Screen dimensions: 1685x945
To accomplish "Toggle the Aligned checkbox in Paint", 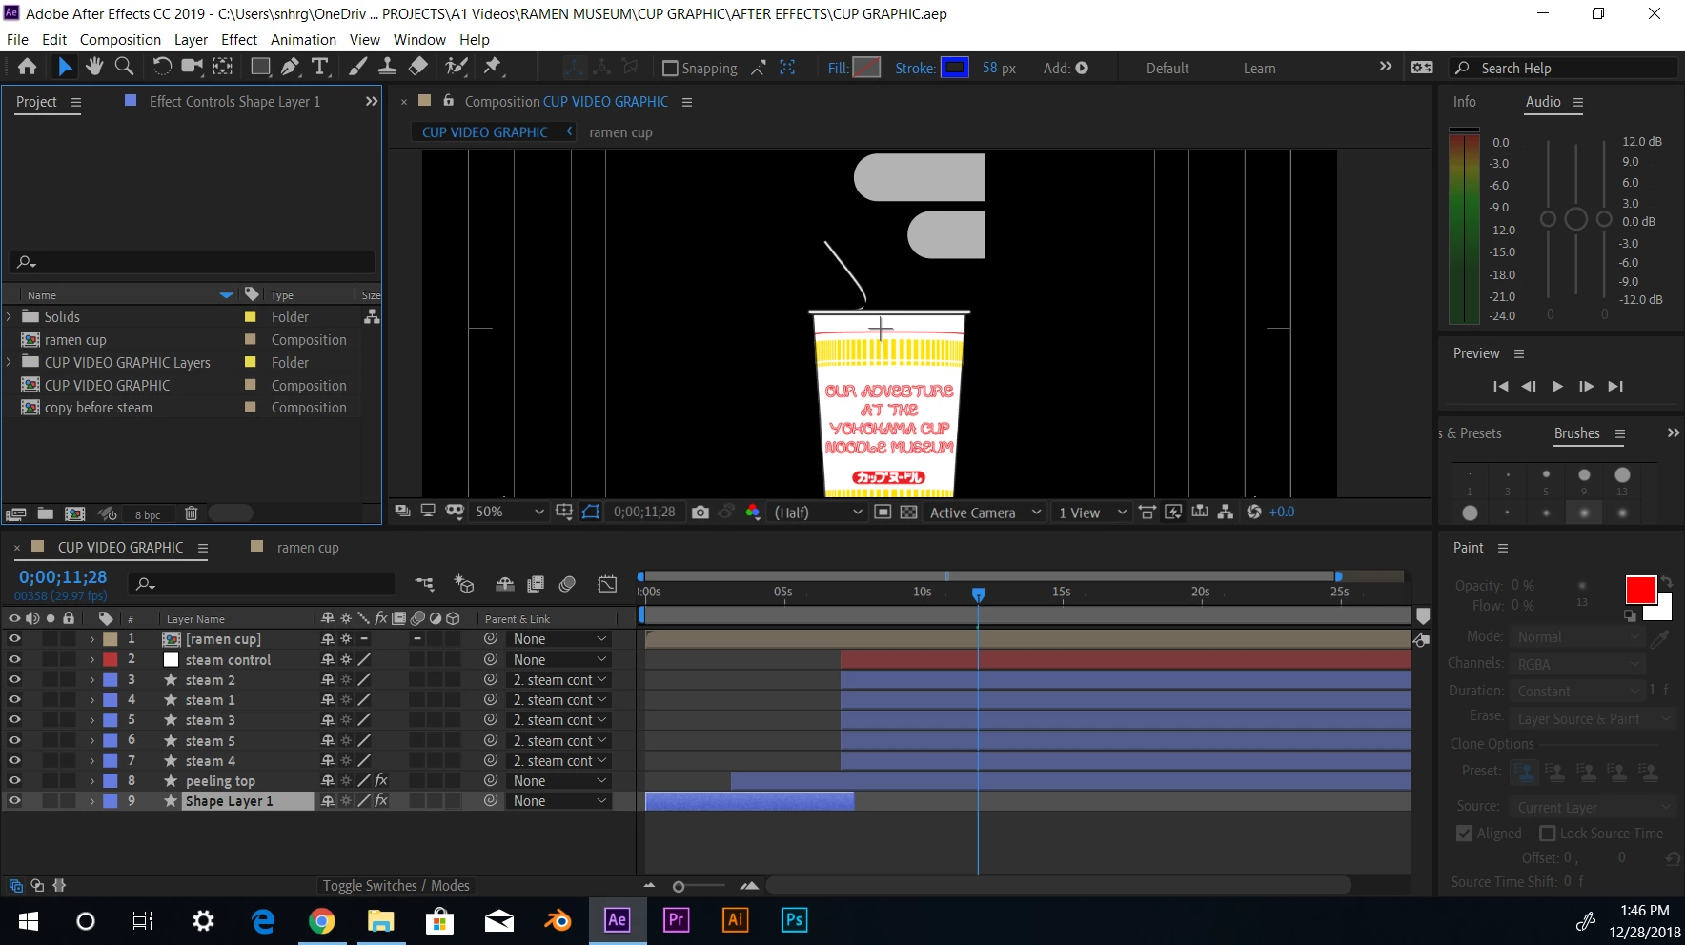I will tap(1465, 834).
